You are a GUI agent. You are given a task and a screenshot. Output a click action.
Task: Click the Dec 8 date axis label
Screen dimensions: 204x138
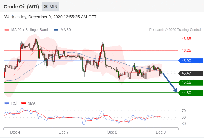click(x=112, y=132)
